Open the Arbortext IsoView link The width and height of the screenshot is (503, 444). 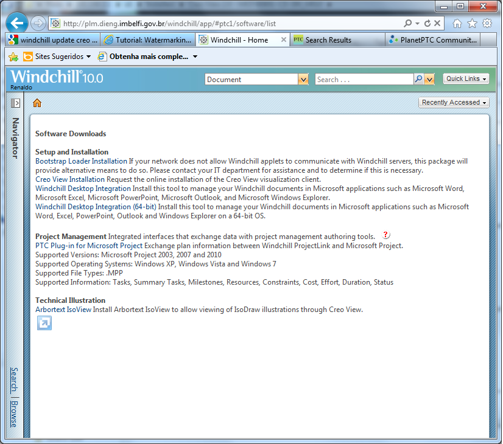(63, 310)
